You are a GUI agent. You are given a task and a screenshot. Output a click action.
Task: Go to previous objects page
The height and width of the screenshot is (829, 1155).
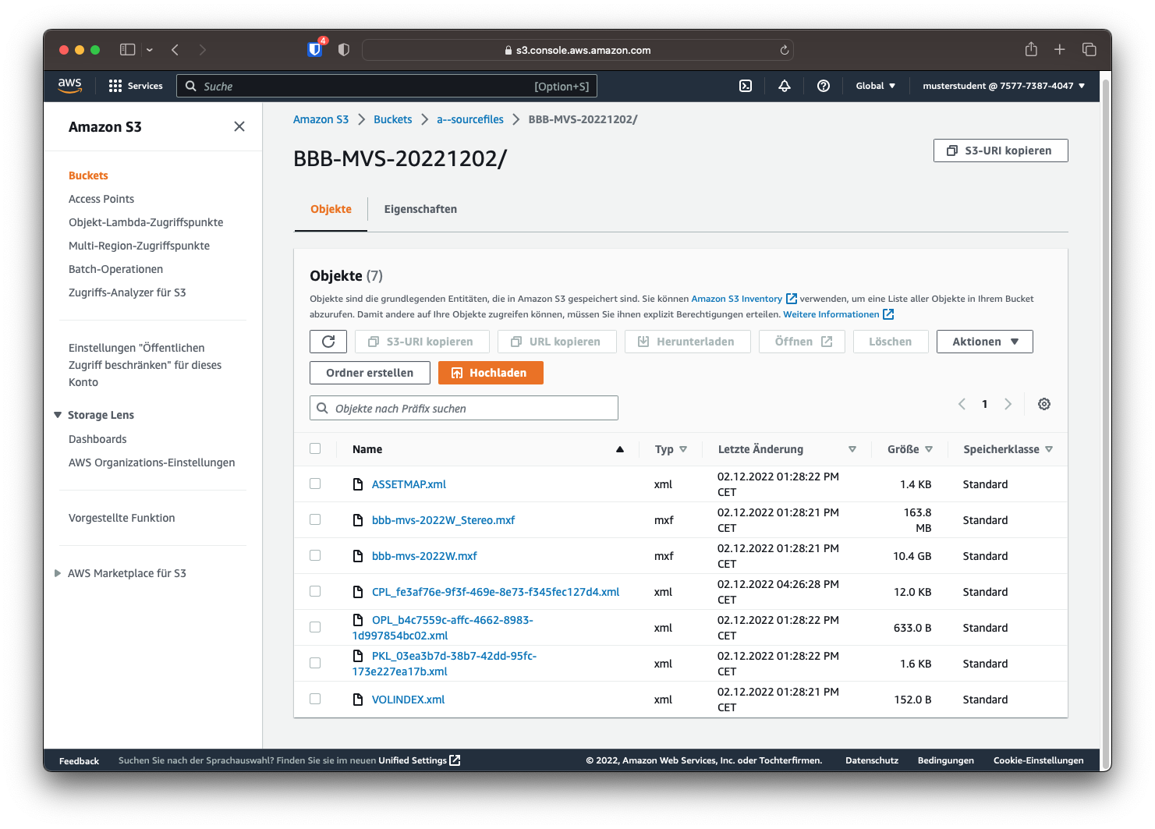[962, 404]
